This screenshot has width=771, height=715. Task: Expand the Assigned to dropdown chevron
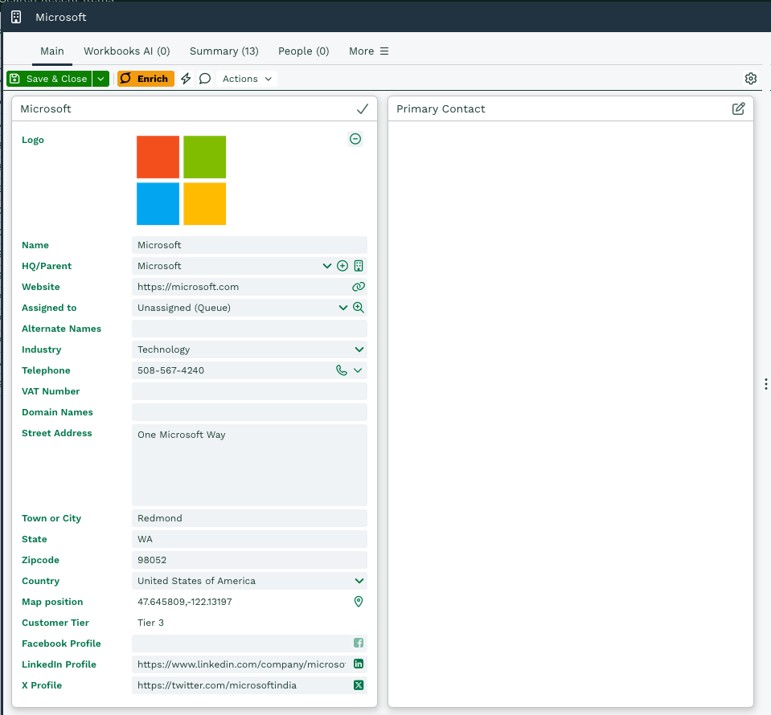click(342, 308)
